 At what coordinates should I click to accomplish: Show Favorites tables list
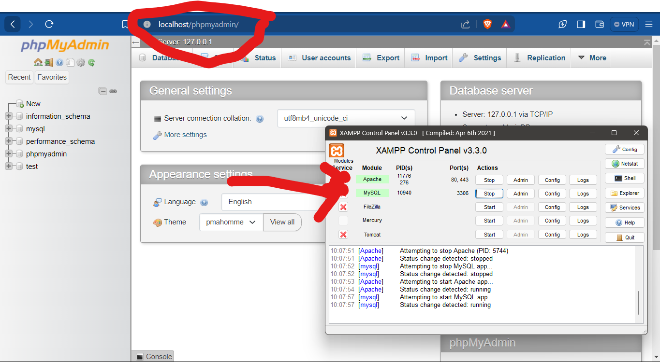pyautogui.click(x=52, y=77)
